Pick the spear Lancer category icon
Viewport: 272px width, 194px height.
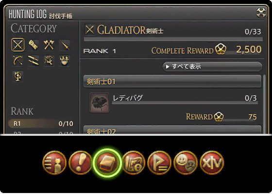pyautogui.click(x=65, y=45)
